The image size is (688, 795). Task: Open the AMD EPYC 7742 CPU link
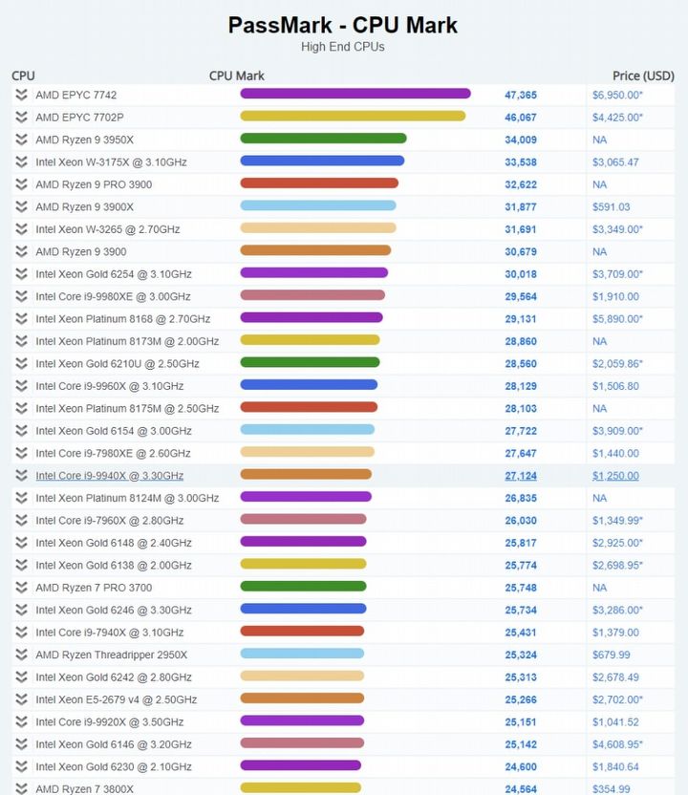click(76, 95)
